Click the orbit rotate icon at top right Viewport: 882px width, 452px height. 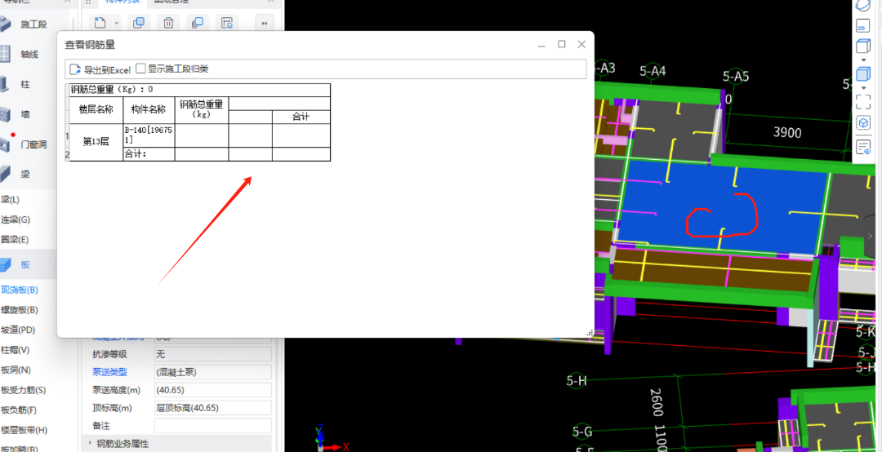tap(862, 5)
